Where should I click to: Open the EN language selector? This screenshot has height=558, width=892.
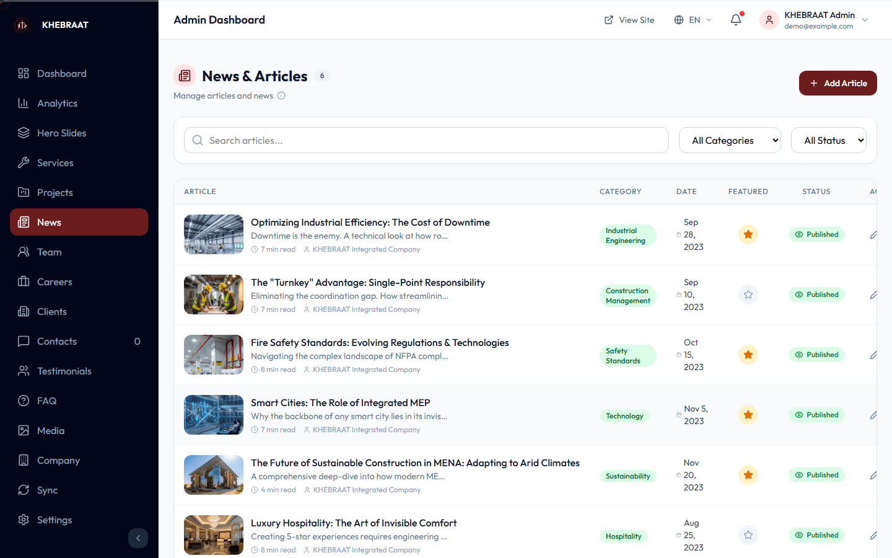click(x=693, y=20)
